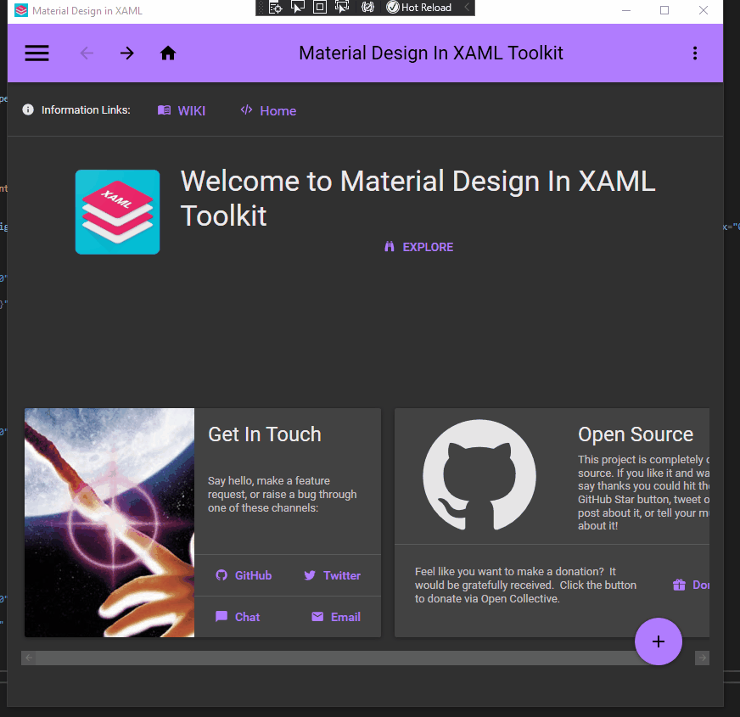The height and width of the screenshot is (717, 740).
Task: Click the info circle icon
Action: click(x=28, y=109)
